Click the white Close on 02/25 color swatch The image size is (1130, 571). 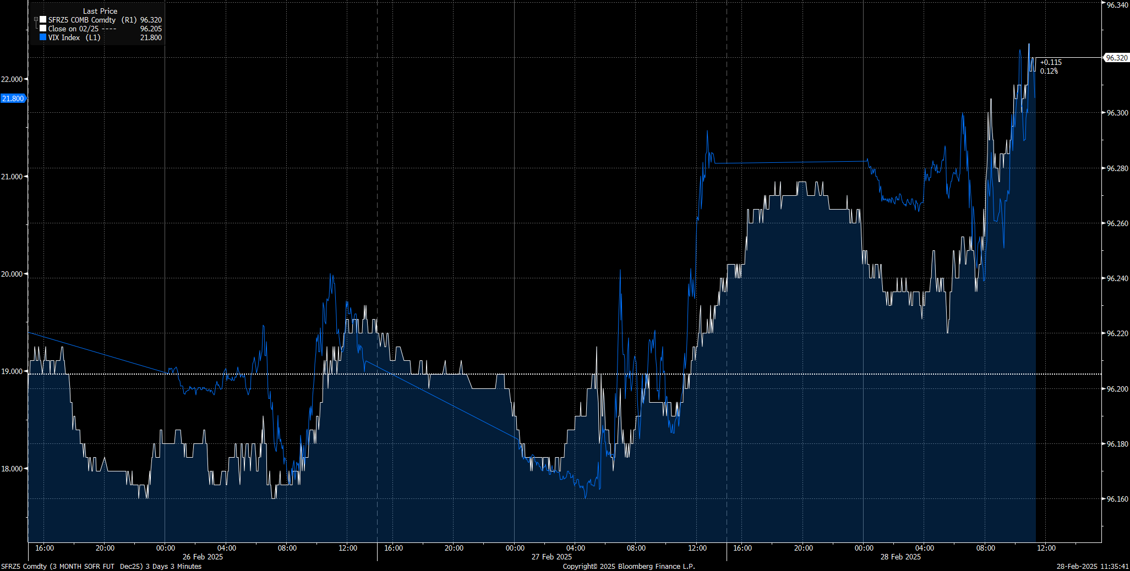pyautogui.click(x=43, y=29)
